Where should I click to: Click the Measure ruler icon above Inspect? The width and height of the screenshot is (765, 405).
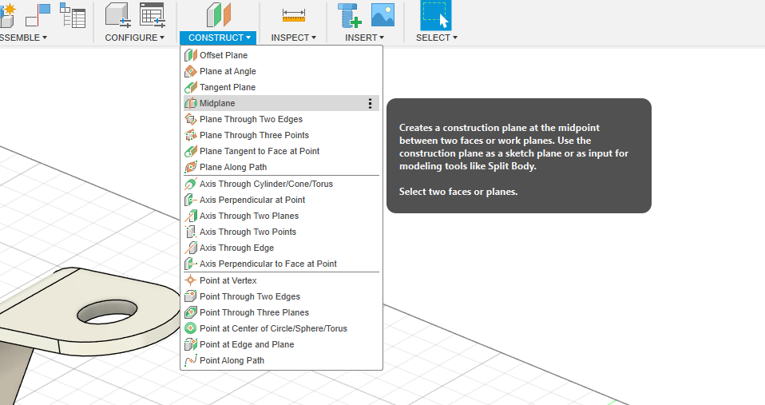[x=293, y=15]
